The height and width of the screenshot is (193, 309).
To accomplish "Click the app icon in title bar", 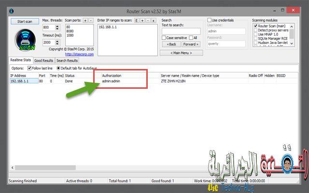I will pyautogui.click(x=12, y=11).
